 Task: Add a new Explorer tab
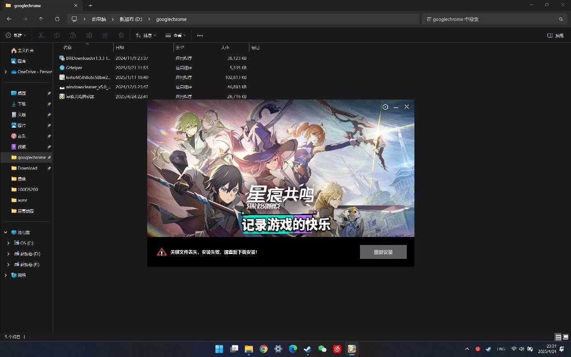click(90, 5)
